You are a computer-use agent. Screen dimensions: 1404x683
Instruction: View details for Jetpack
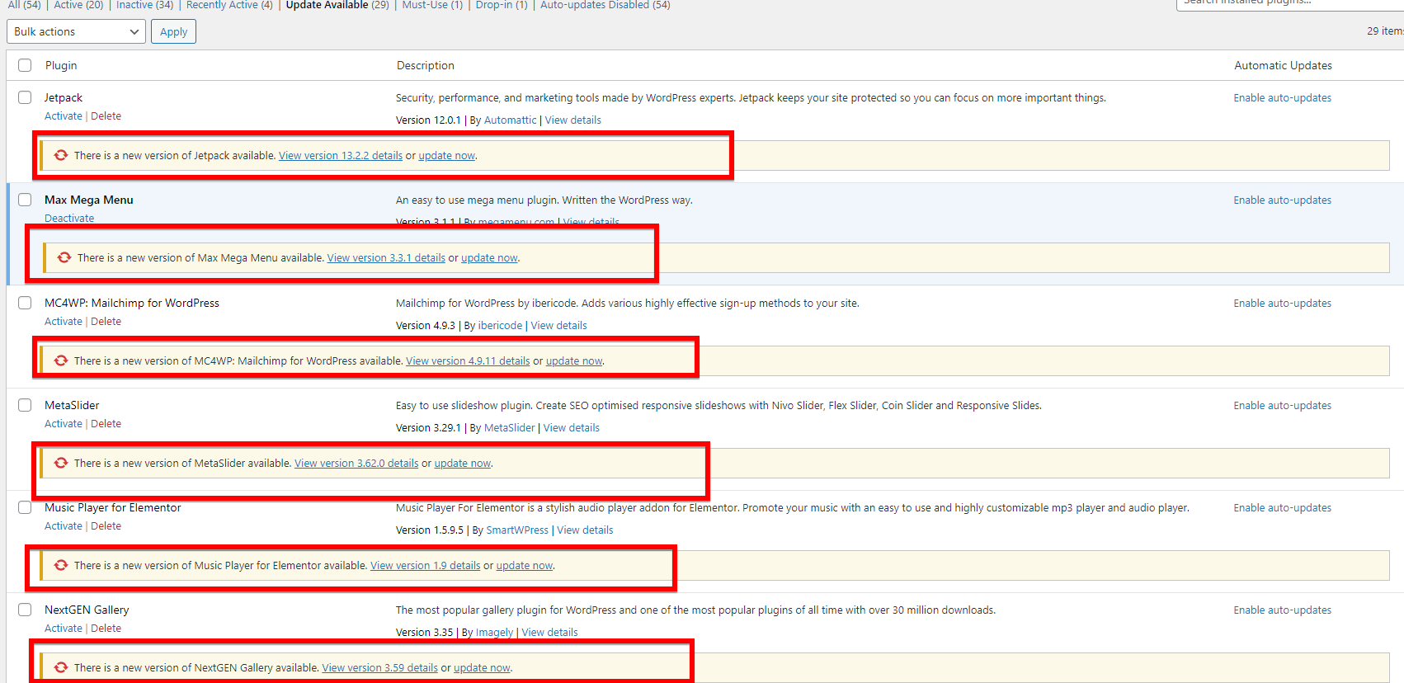(573, 120)
